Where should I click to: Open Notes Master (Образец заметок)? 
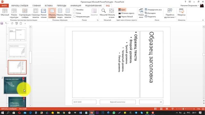point(68,13)
